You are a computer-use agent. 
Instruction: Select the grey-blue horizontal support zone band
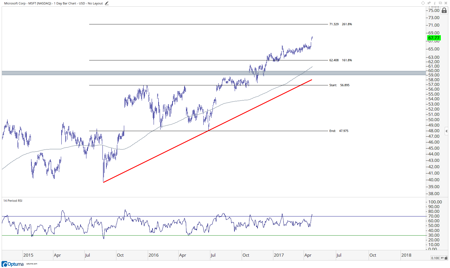point(214,73)
